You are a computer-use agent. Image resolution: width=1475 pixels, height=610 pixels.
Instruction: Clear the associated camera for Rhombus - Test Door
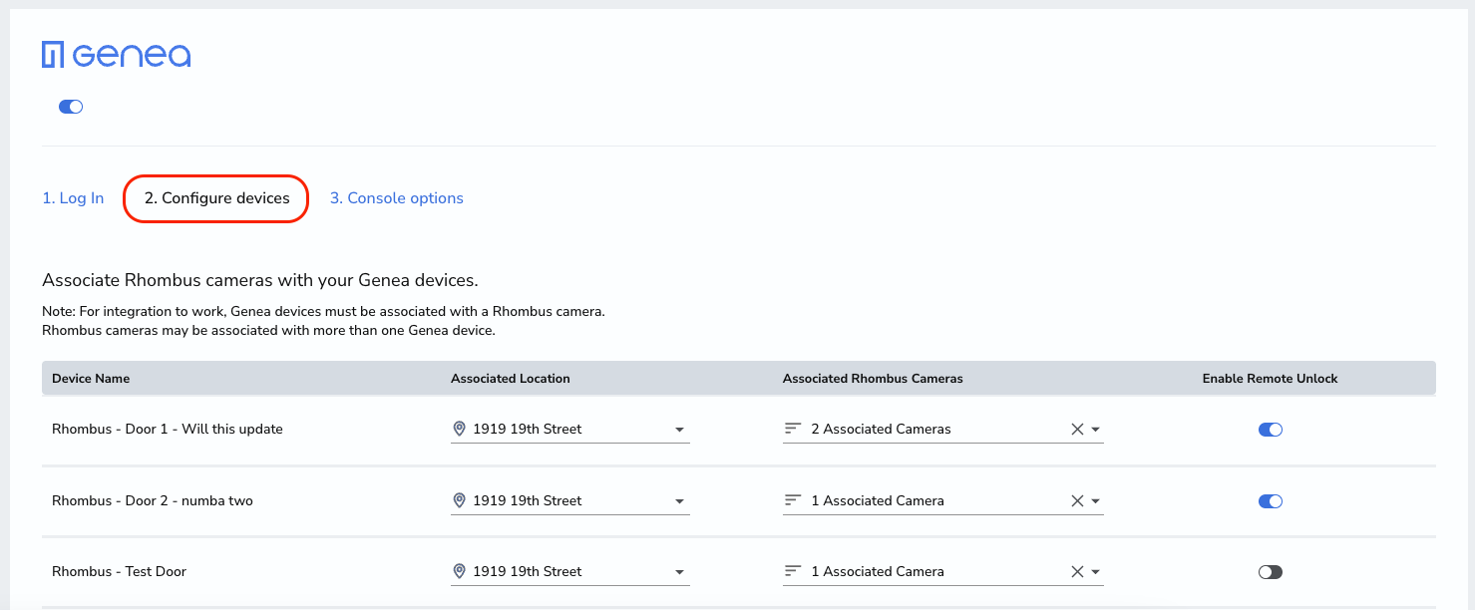[x=1077, y=571]
